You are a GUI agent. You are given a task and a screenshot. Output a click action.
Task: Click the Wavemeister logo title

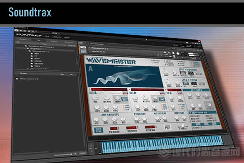111,61
